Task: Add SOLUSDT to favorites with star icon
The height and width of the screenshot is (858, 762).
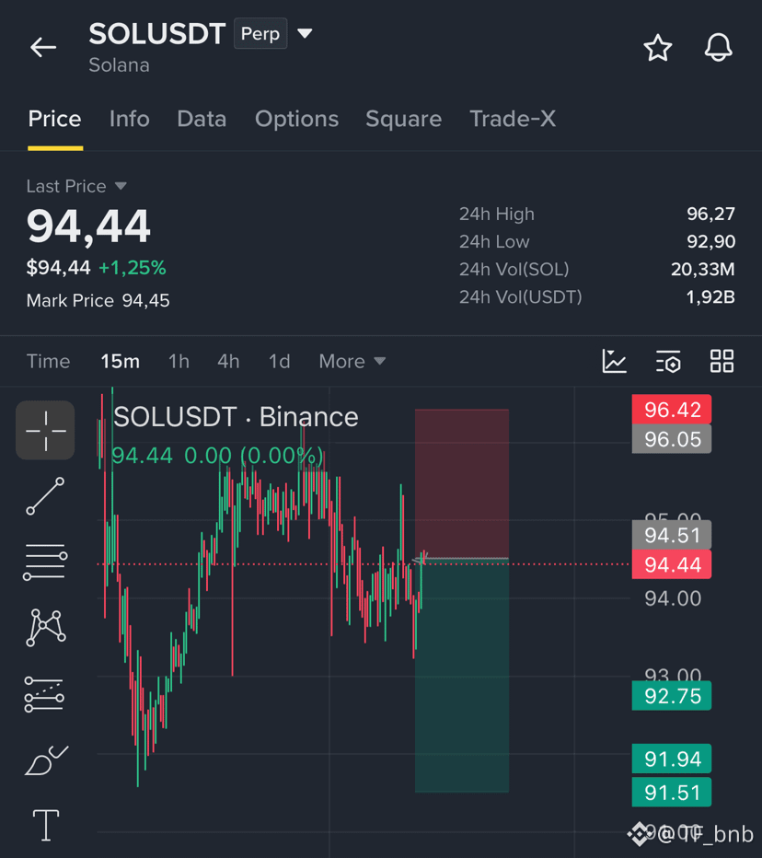Action: point(657,48)
